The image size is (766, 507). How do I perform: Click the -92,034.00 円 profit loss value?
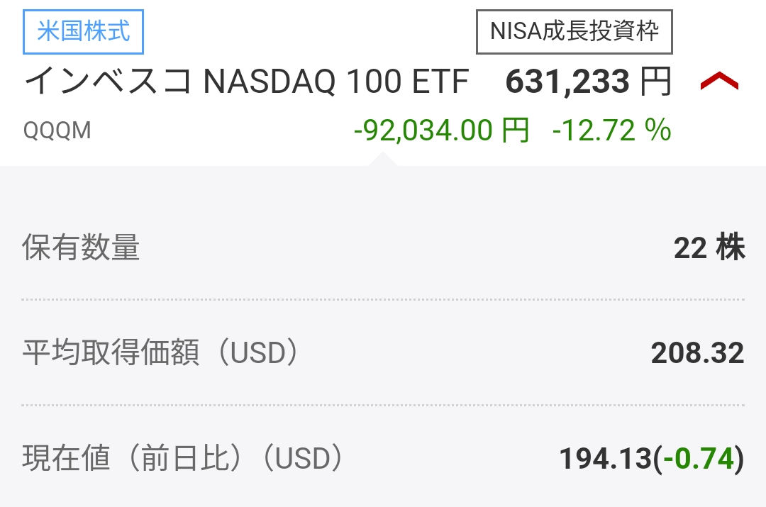[x=442, y=130]
